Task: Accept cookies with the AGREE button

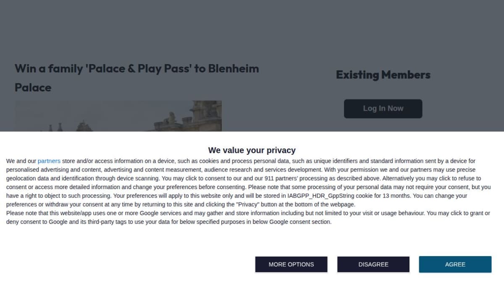Action: (455, 264)
